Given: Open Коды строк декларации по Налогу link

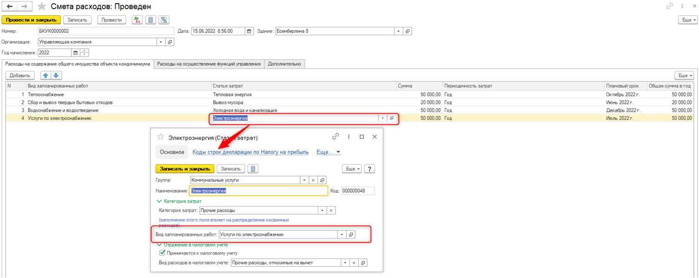Looking at the screenshot, I should 250,152.
